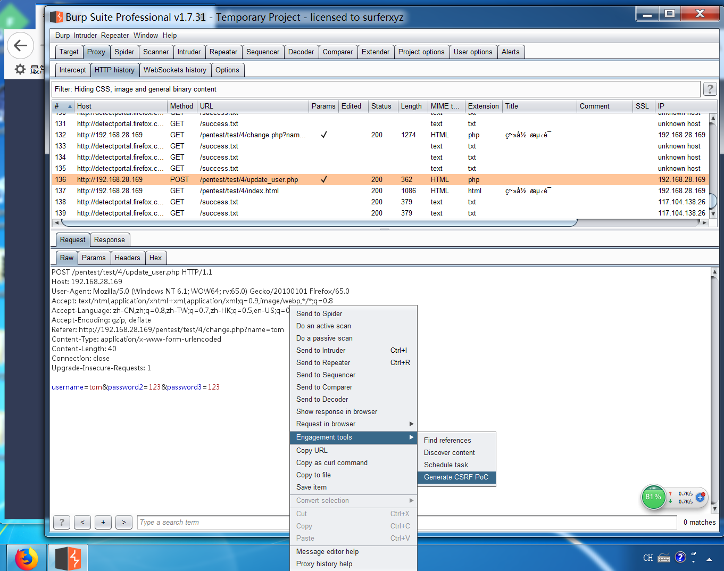Open Firefox from the taskbar
724x571 pixels.
[27, 558]
